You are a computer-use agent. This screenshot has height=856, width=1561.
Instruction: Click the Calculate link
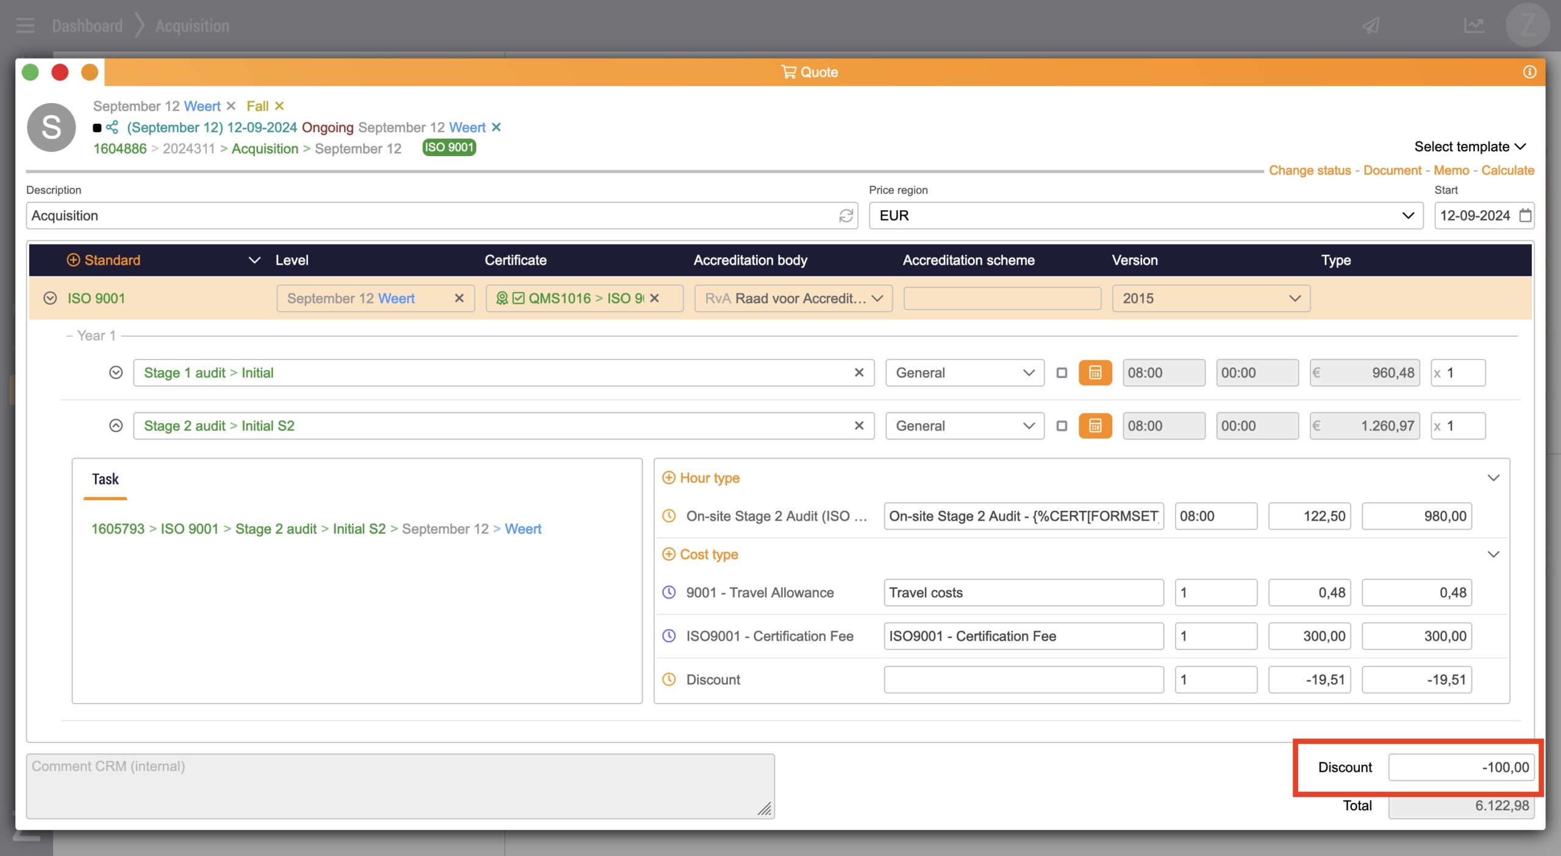point(1507,171)
